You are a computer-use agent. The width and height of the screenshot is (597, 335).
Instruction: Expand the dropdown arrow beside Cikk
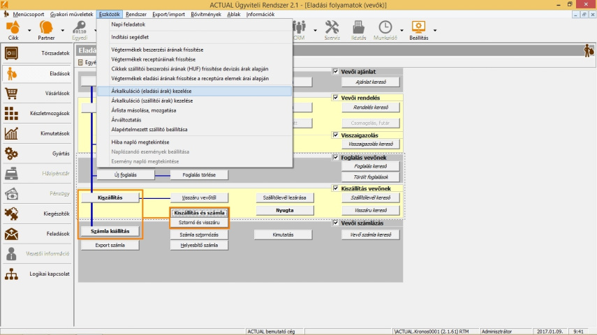click(x=29, y=31)
